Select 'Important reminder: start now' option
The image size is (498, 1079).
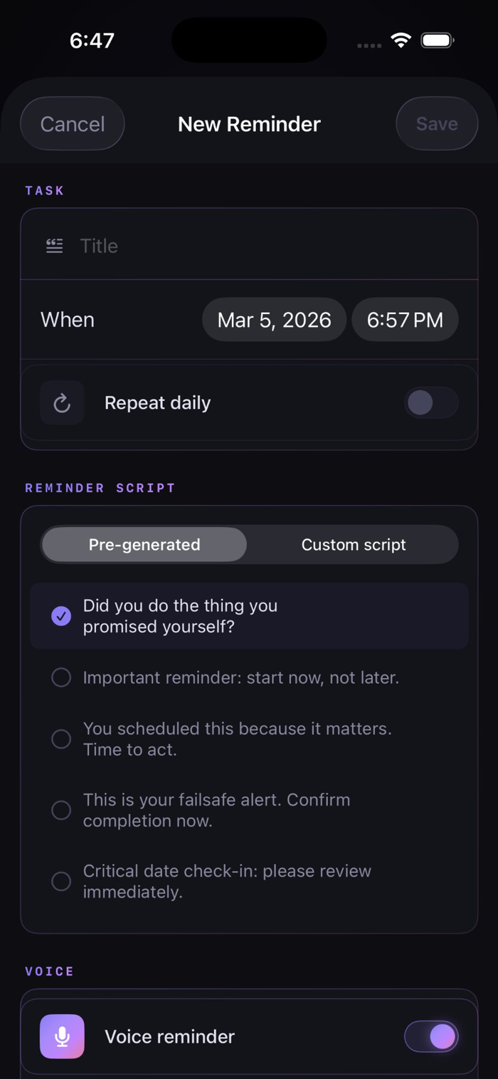[x=240, y=677]
